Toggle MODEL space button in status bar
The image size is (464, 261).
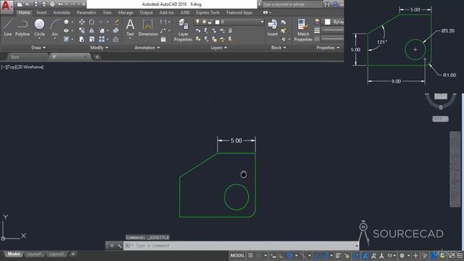coord(237,256)
